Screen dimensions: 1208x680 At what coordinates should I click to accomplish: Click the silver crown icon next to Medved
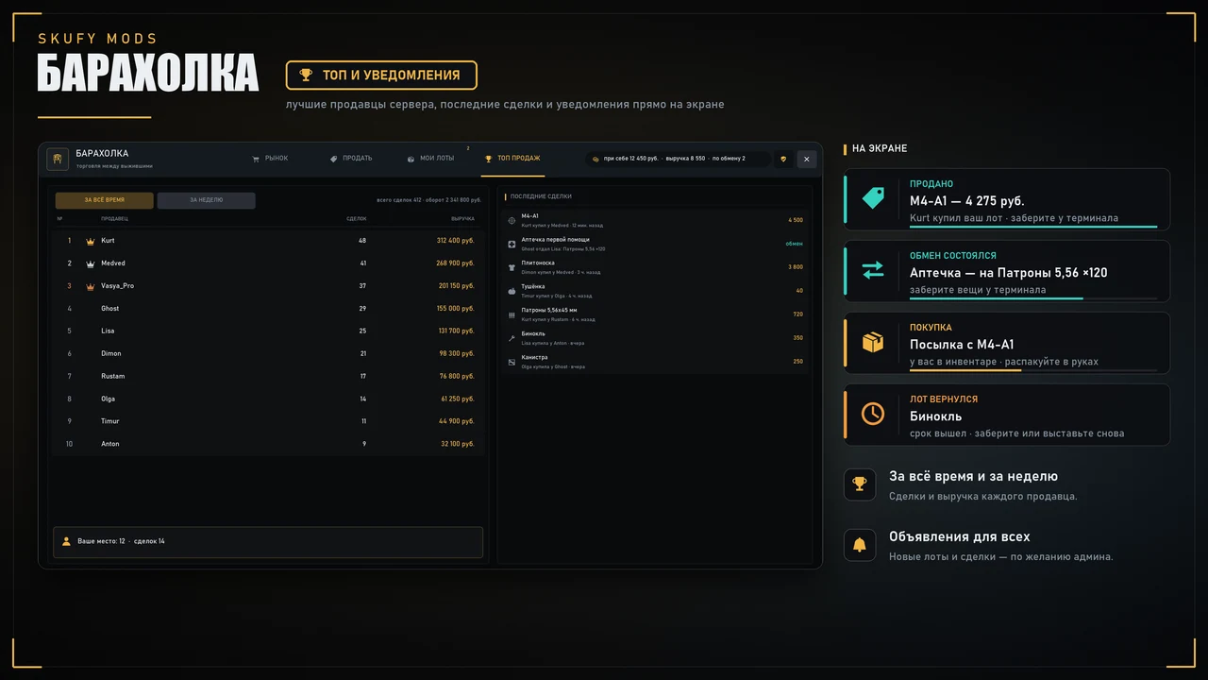click(x=91, y=263)
